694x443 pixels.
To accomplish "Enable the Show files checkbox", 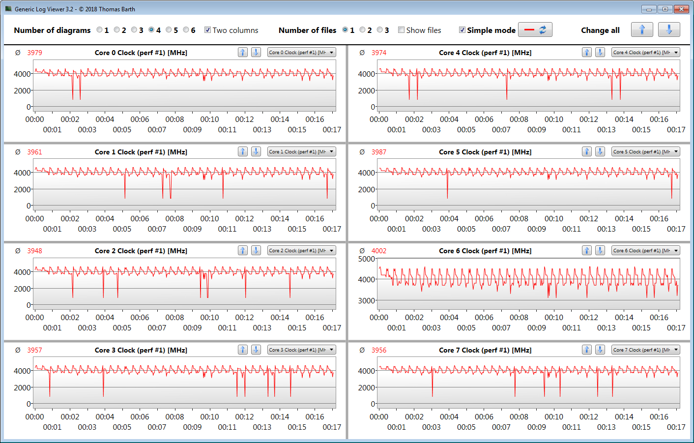I will pos(402,30).
